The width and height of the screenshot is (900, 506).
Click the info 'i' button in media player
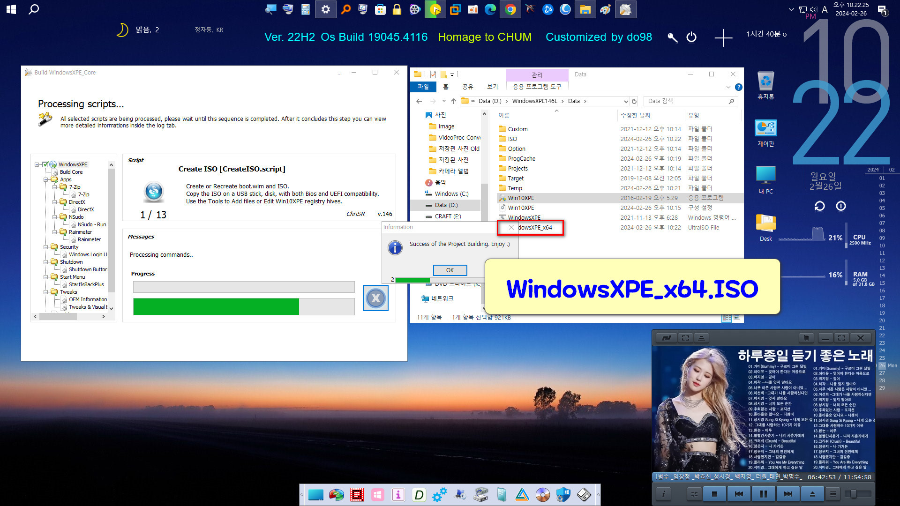coord(663,494)
